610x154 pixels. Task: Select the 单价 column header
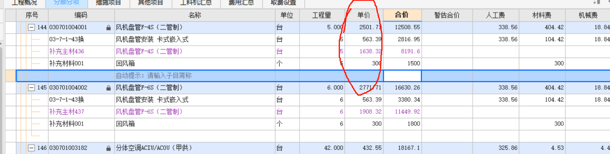pos(364,16)
